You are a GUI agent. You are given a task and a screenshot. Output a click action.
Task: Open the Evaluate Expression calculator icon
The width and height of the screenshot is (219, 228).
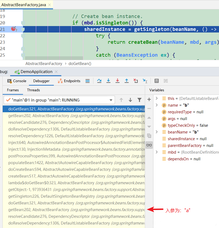click(x=157, y=81)
